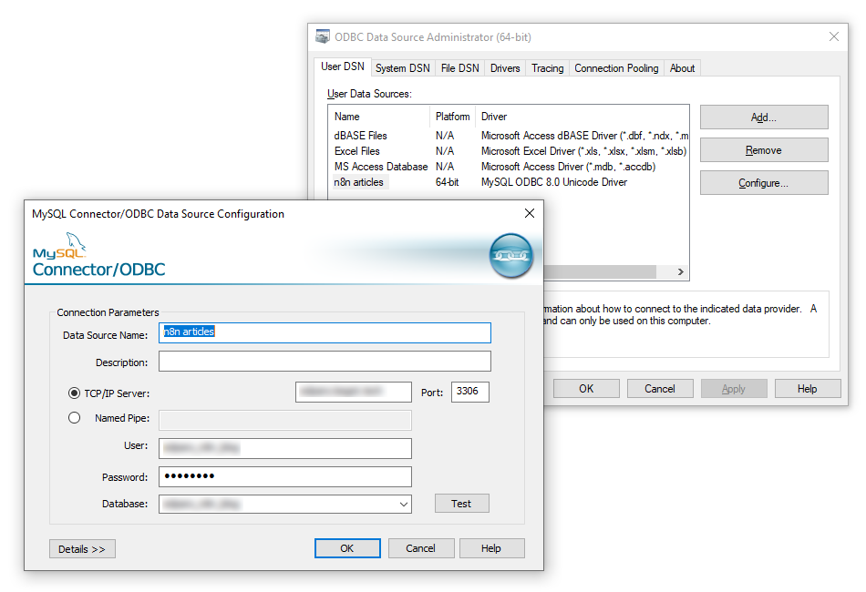Open the Tracing tab
This screenshot has height=592, width=866.
pyautogui.click(x=547, y=67)
